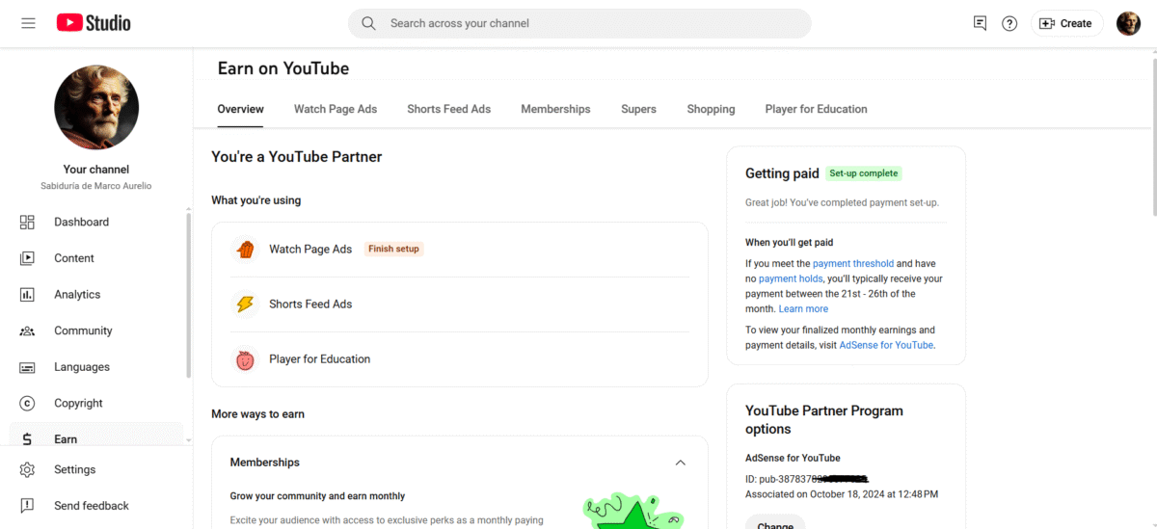This screenshot has height=529, width=1157.
Task: Click the Player for Education row label
Action: (x=319, y=358)
